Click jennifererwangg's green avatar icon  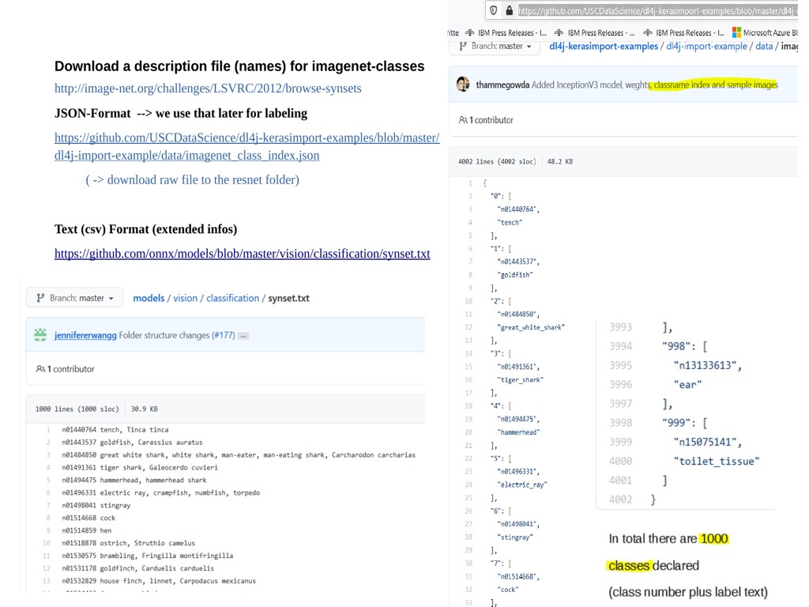click(40, 335)
